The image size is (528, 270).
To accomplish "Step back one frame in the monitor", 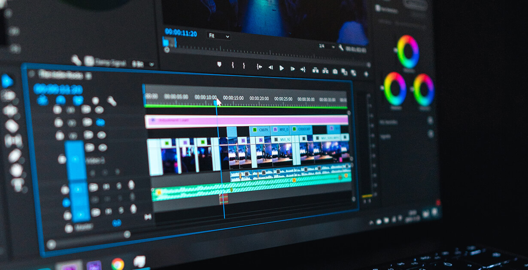I will pos(270,67).
